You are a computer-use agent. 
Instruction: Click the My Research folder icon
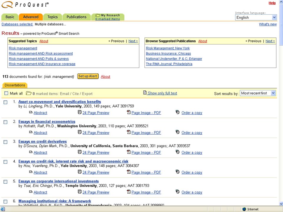98,15
